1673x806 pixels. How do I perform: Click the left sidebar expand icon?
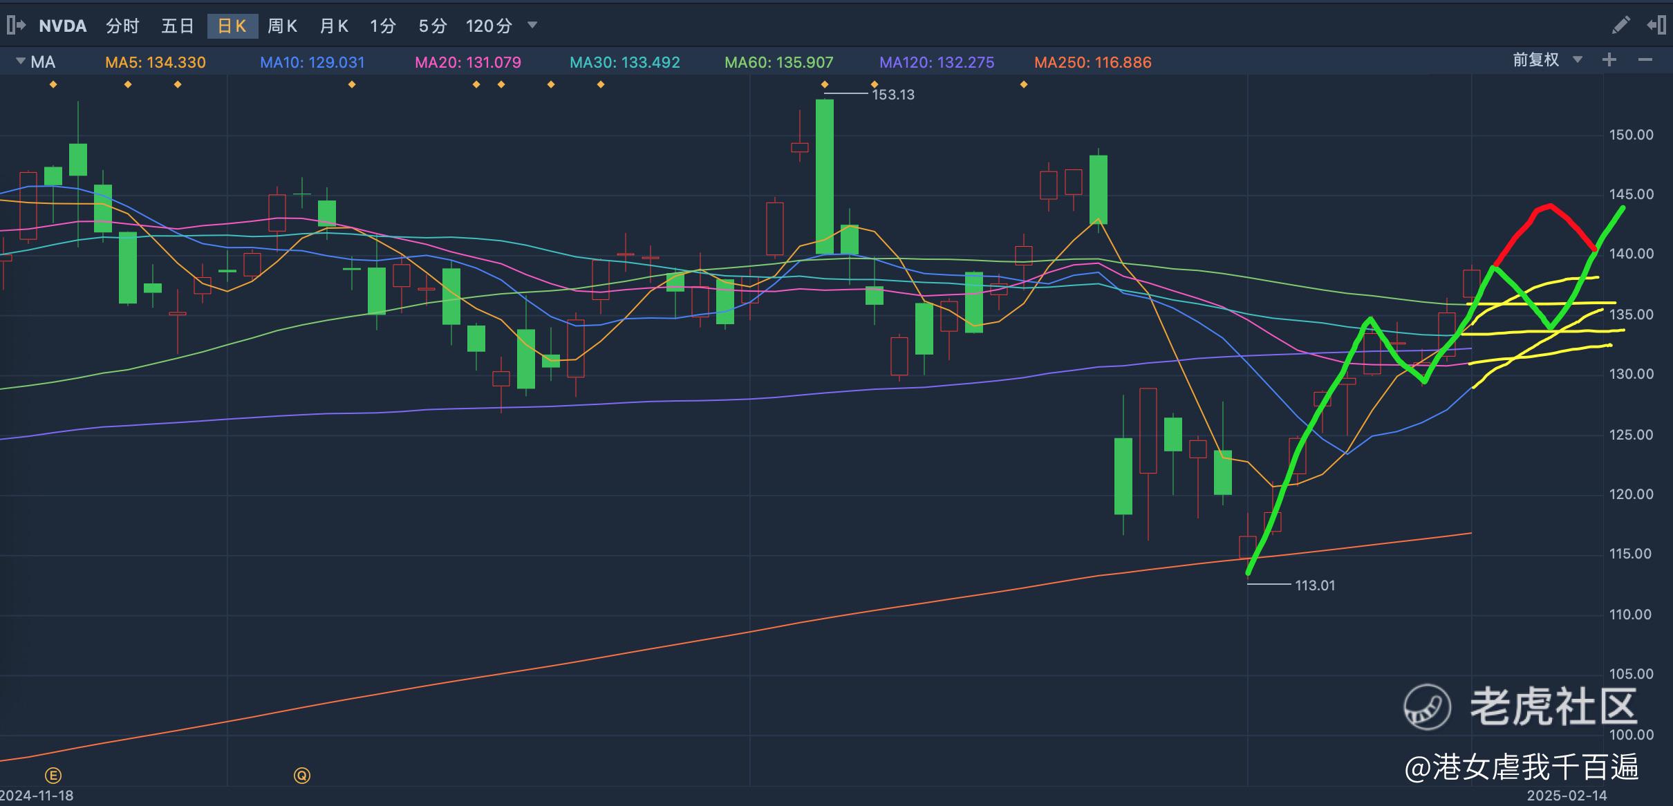click(16, 26)
